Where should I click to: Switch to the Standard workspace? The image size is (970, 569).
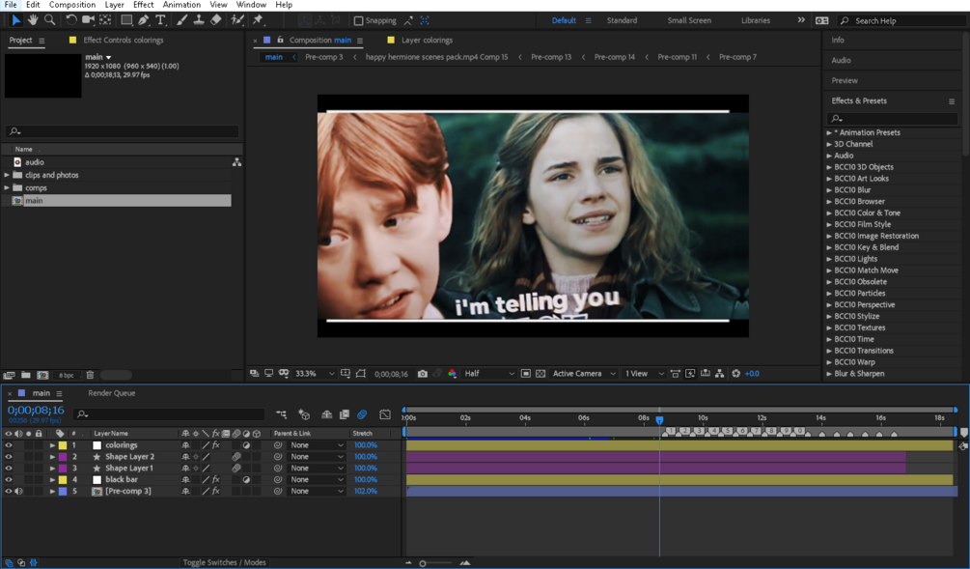point(622,20)
